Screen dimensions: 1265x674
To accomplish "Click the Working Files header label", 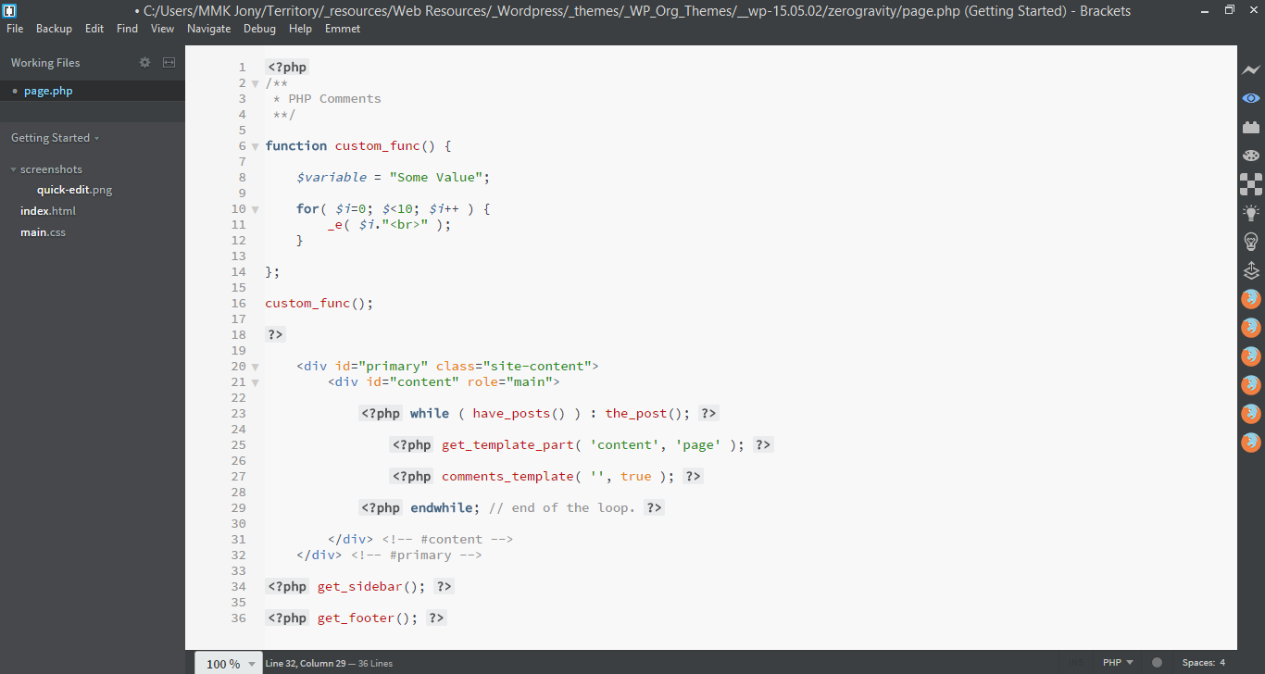I will point(45,62).
